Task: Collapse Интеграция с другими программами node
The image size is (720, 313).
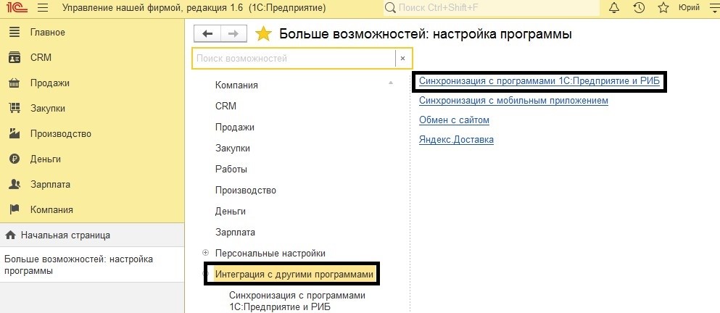Action: [x=206, y=275]
